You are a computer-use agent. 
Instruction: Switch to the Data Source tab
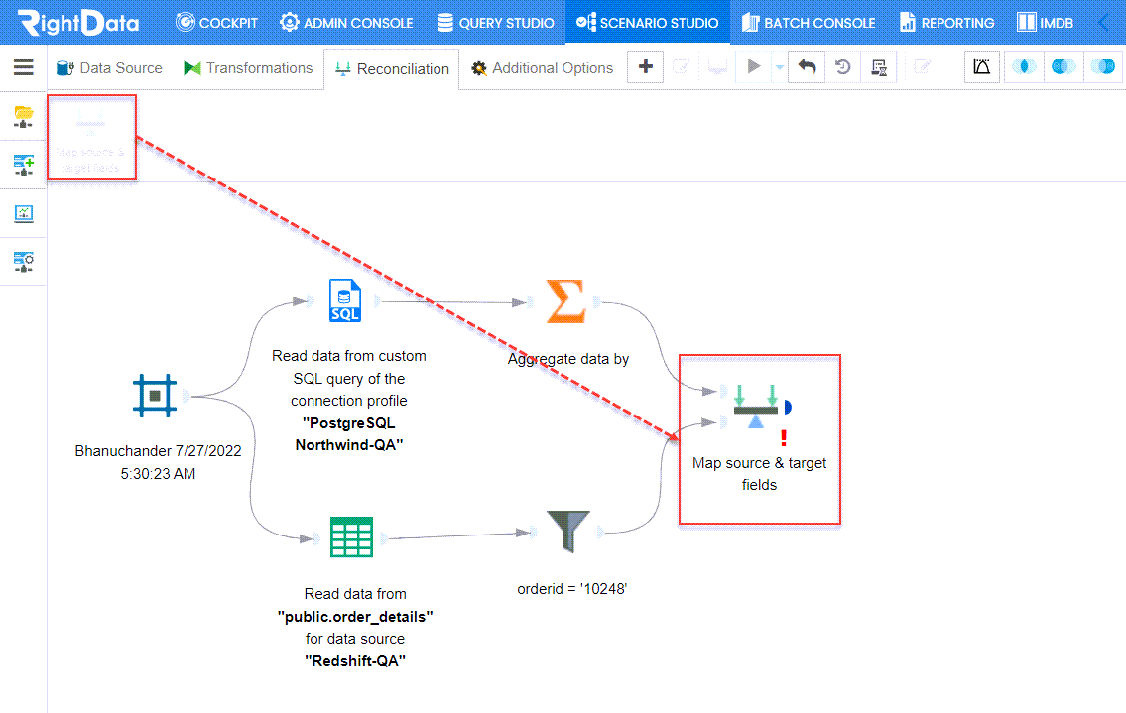109,68
